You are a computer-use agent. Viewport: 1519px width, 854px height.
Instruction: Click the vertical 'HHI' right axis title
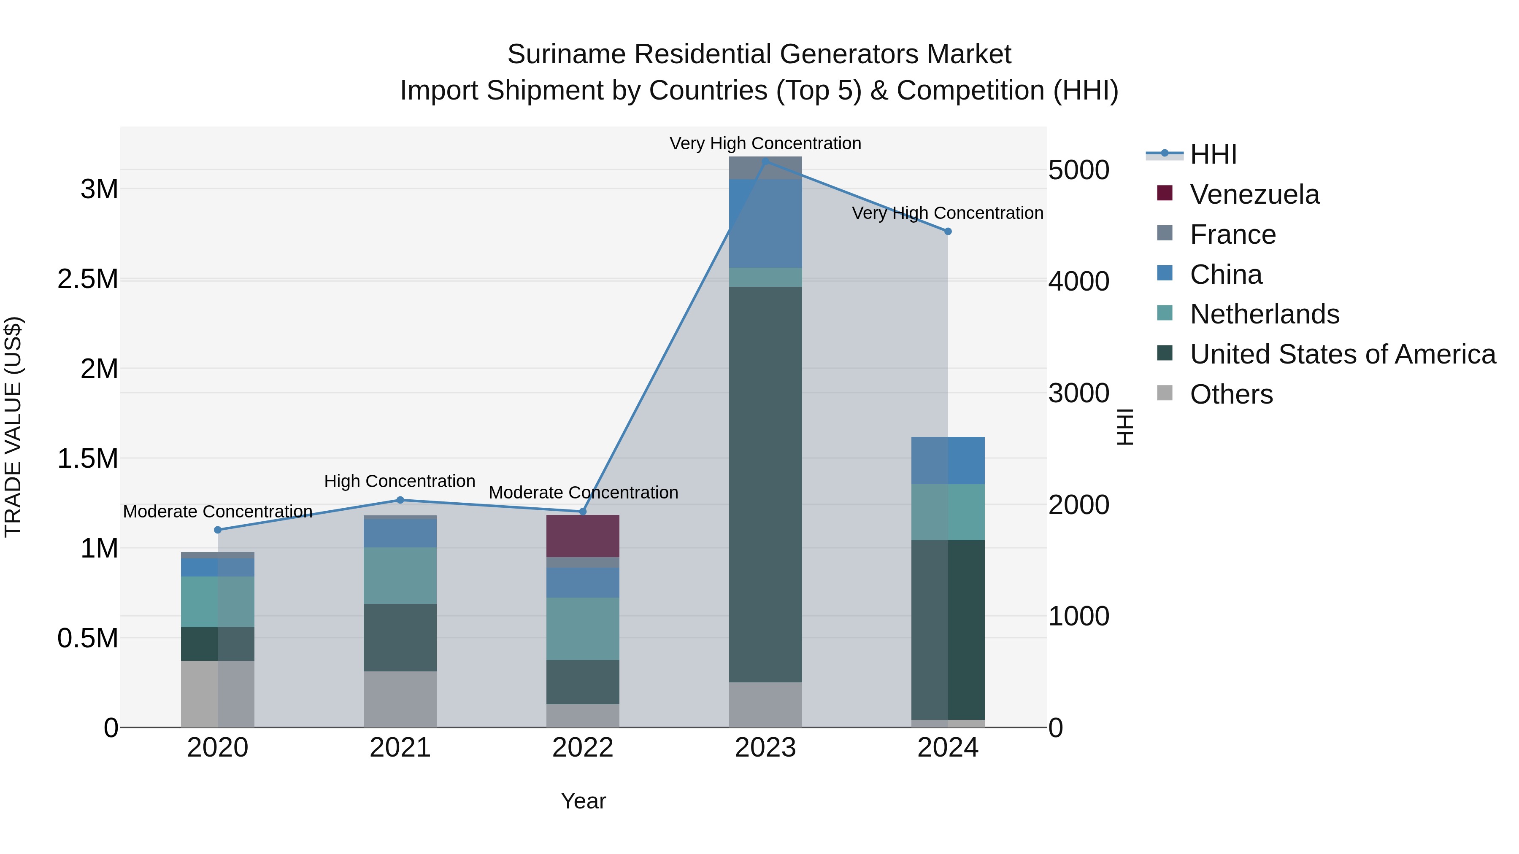click(x=1126, y=427)
